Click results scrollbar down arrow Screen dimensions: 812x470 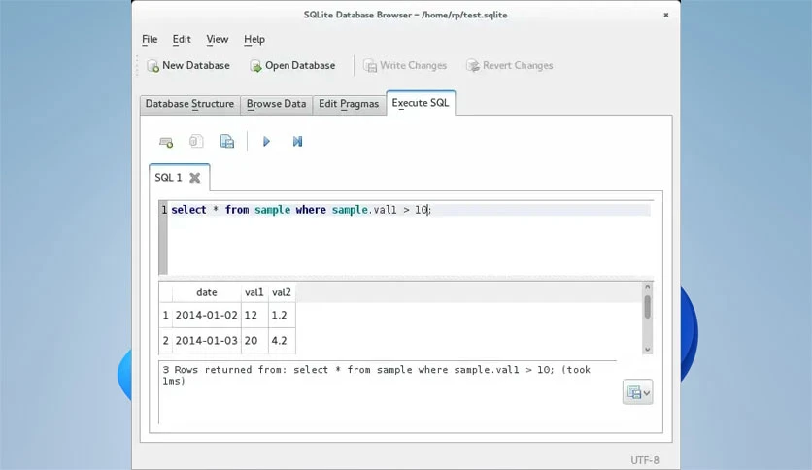click(647, 350)
